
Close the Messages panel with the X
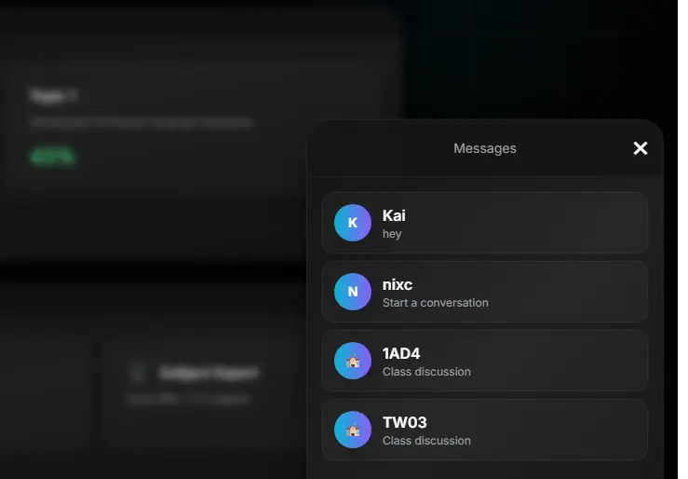(641, 148)
